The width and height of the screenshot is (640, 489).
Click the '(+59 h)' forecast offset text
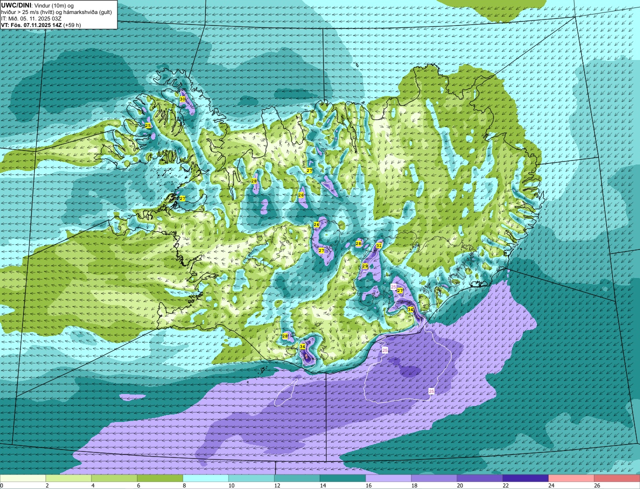click(x=72, y=25)
